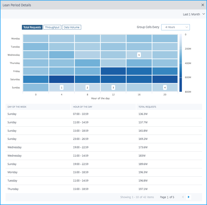Select the 183M total requests value
The height and width of the screenshot is (205, 207).
142,156
